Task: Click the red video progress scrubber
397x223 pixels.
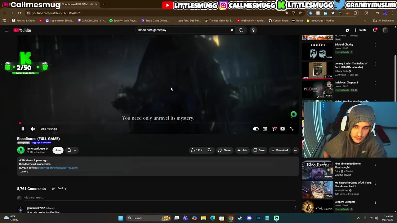Action: pos(20,123)
